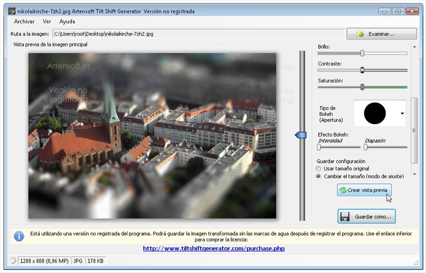Close the Tilt Shift Generator window
The height and width of the screenshot is (273, 426).
pyautogui.click(x=412, y=11)
